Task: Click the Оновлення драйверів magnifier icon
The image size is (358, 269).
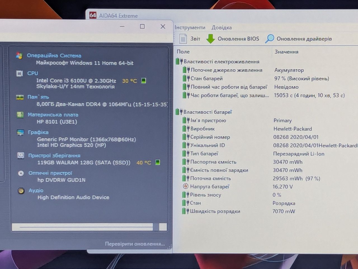Action: click(x=270, y=39)
